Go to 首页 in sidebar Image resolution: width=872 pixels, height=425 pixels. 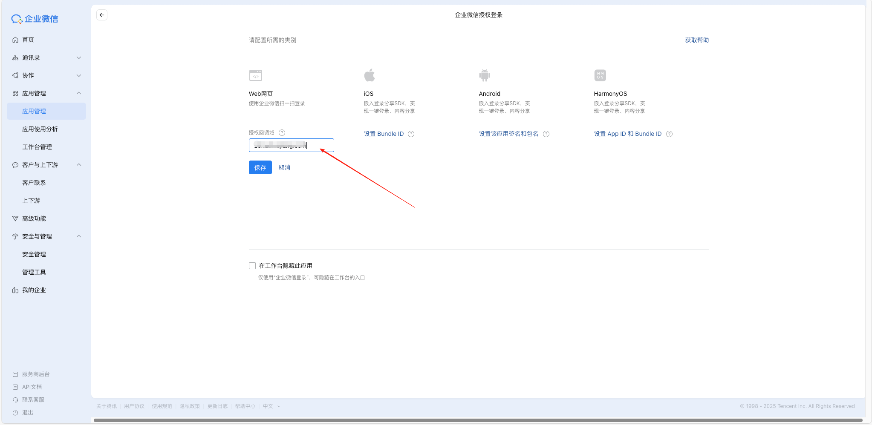pos(28,40)
